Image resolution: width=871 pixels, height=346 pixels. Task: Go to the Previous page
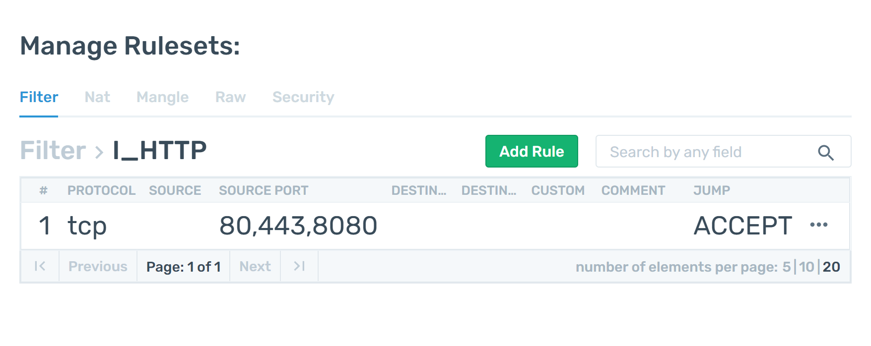(98, 267)
